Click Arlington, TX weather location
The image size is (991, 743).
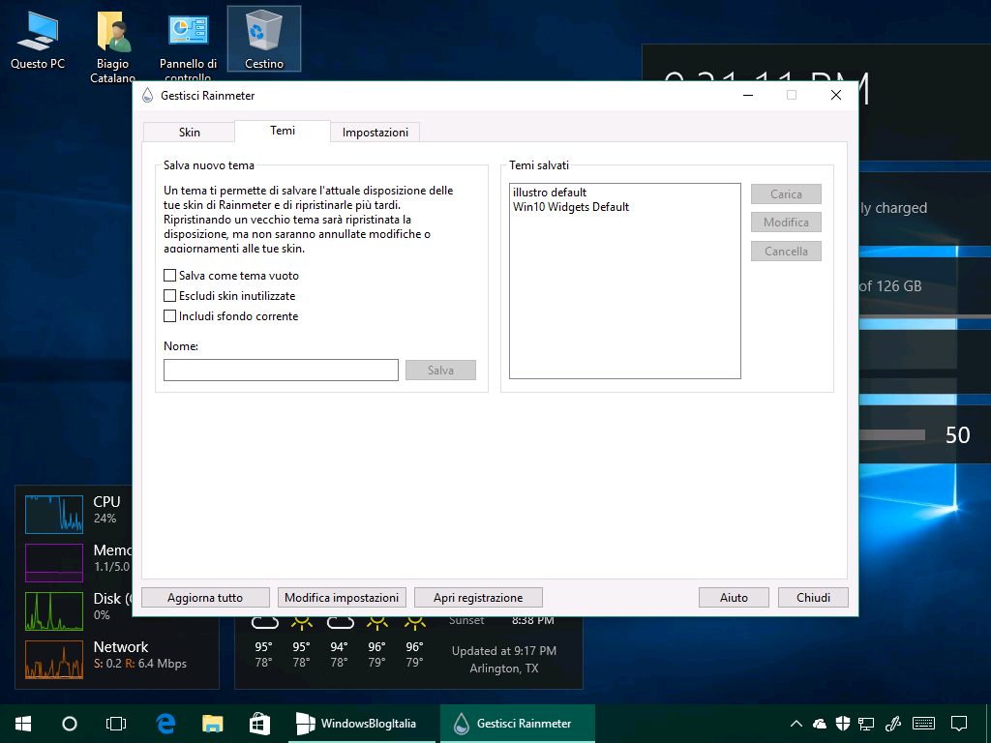tap(503, 669)
